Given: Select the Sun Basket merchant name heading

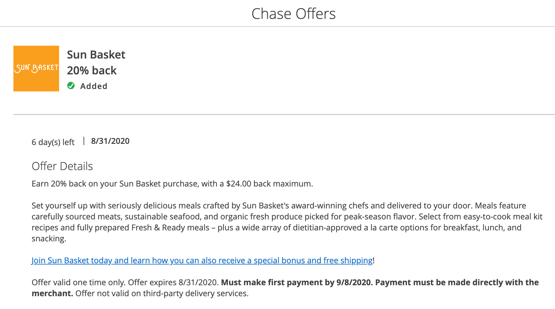Looking at the screenshot, I should (96, 55).
